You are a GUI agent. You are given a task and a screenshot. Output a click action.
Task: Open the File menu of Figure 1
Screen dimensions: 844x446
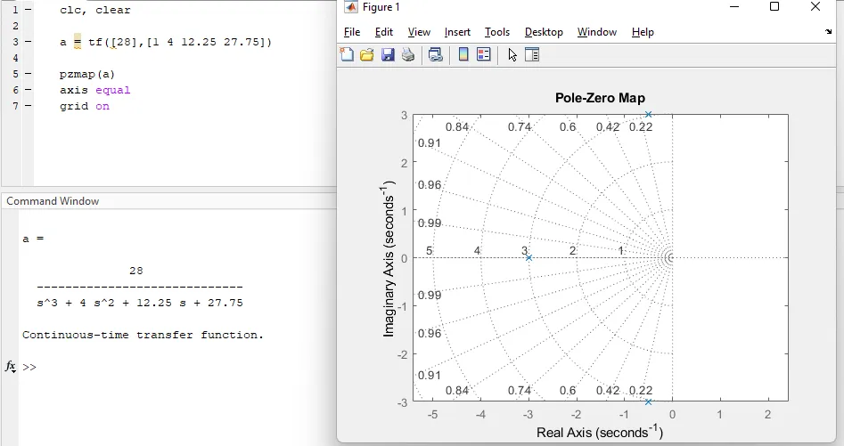(x=352, y=32)
